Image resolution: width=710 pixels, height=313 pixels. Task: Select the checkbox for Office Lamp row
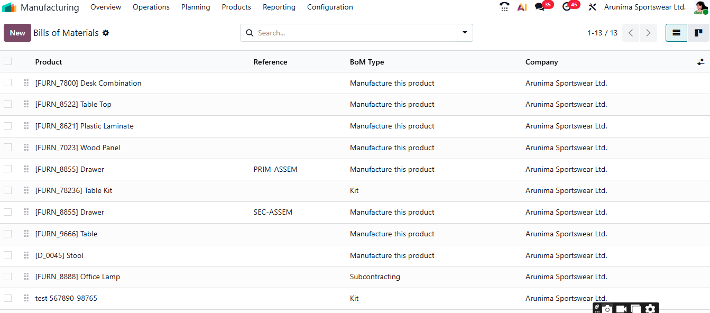click(x=7, y=276)
